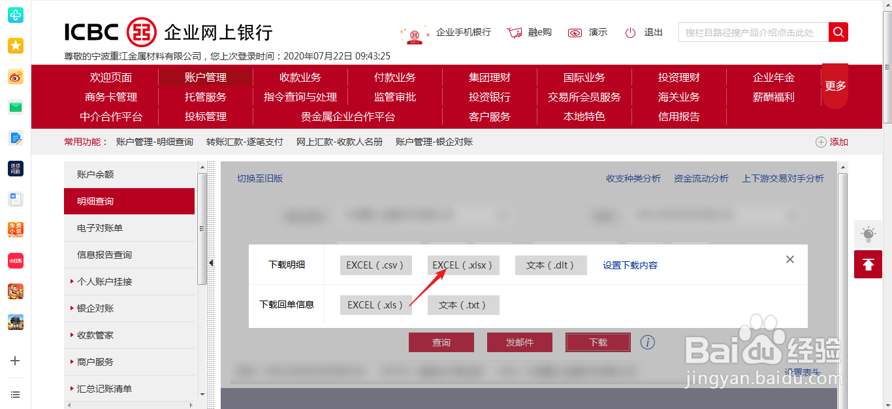Select 电子对账单 in the sidebar
The image size is (892, 409).
point(129,228)
